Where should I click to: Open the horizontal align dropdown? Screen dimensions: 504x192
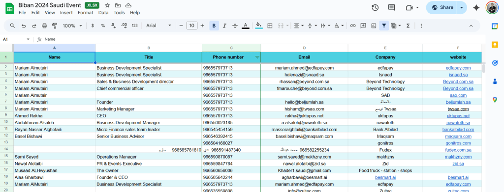(299, 26)
